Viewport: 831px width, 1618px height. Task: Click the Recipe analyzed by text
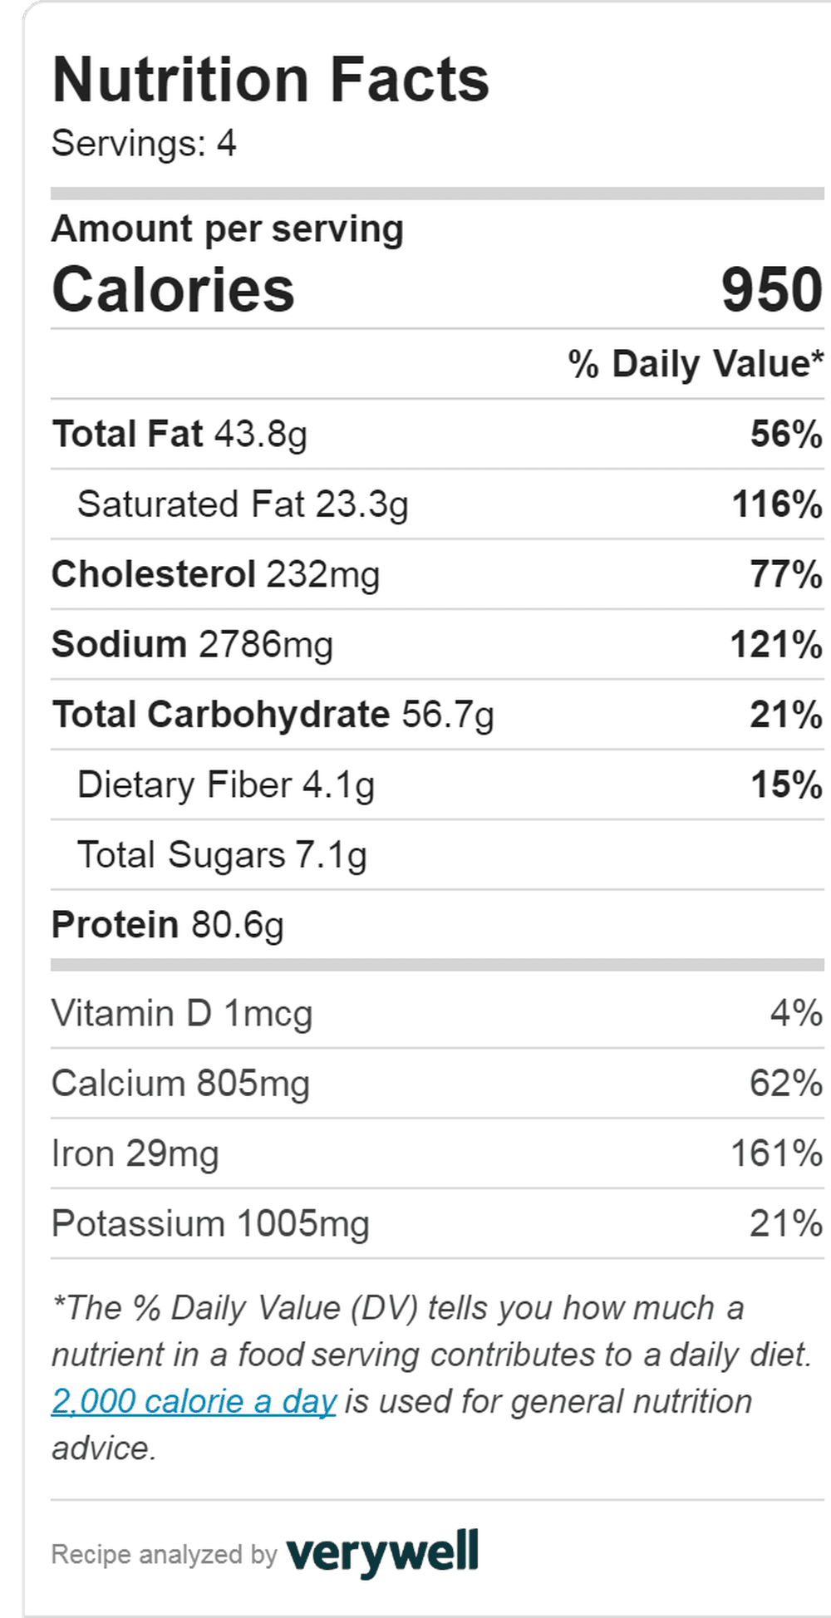pyautogui.click(x=164, y=1554)
